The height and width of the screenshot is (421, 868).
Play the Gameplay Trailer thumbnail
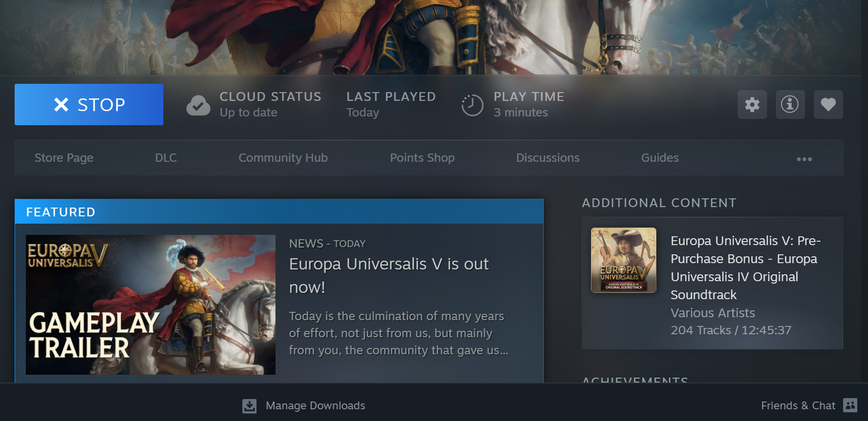[151, 305]
